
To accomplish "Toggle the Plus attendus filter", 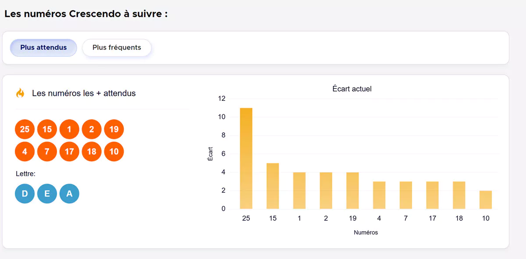I will 43,47.
